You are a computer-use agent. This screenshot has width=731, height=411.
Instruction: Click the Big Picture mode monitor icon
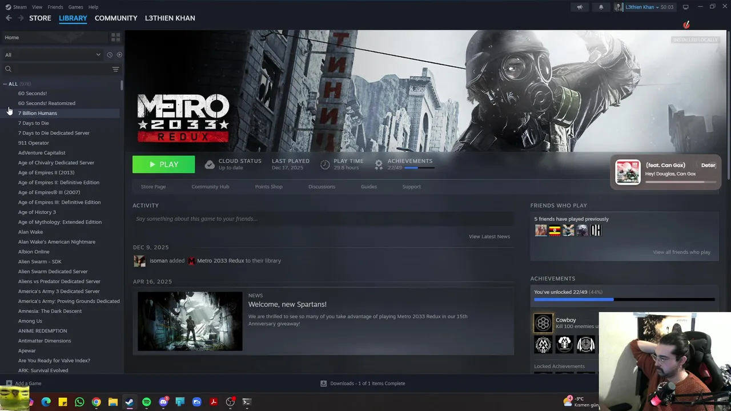[x=686, y=7]
